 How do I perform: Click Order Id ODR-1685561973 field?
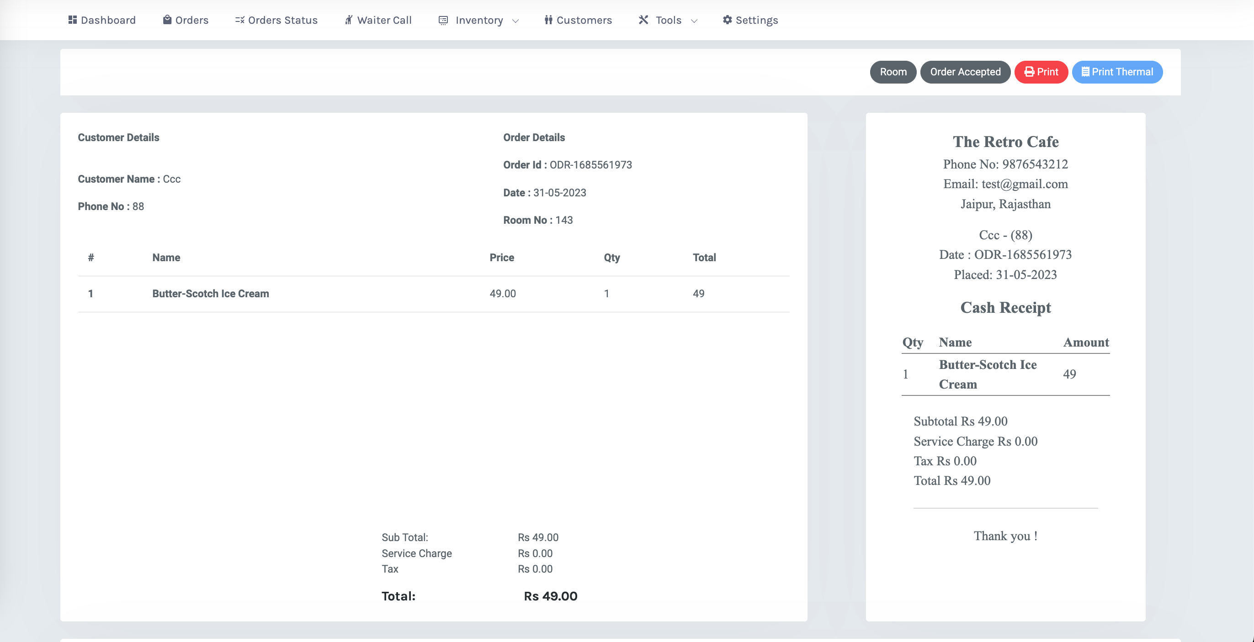[590, 164]
